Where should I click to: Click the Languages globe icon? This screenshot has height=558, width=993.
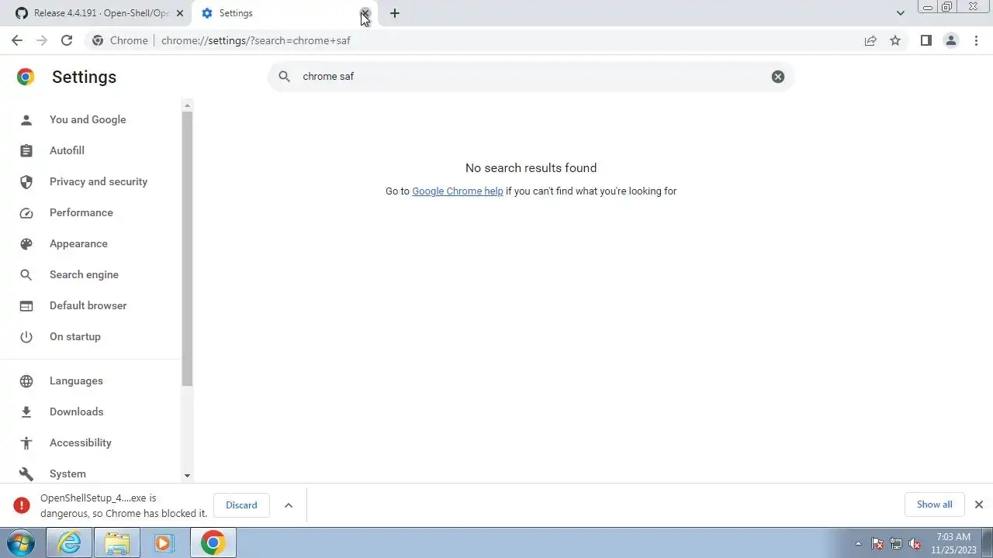[x=26, y=381]
